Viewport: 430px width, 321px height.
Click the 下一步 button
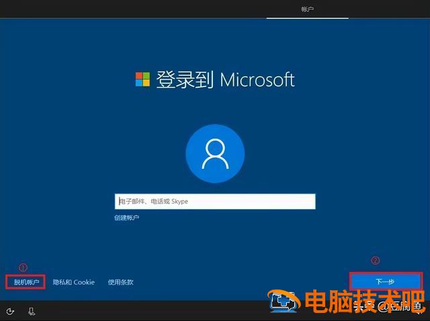point(385,281)
